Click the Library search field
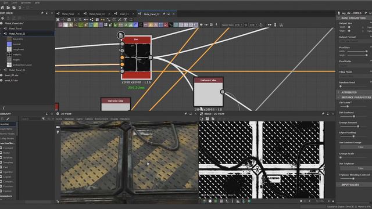 click(30, 118)
